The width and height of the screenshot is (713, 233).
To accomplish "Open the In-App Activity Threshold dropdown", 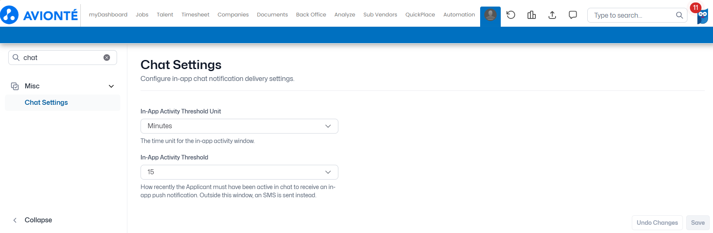I will [x=239, y=172].
